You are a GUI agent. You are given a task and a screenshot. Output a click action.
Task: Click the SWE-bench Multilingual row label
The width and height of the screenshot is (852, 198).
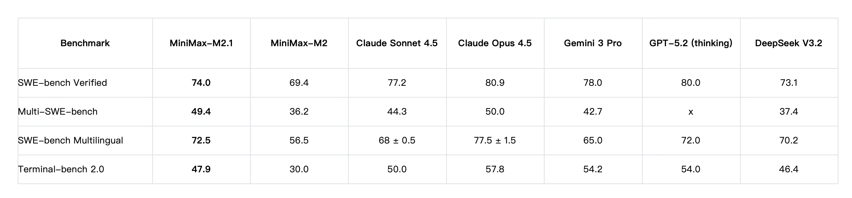tap(71, 140)
